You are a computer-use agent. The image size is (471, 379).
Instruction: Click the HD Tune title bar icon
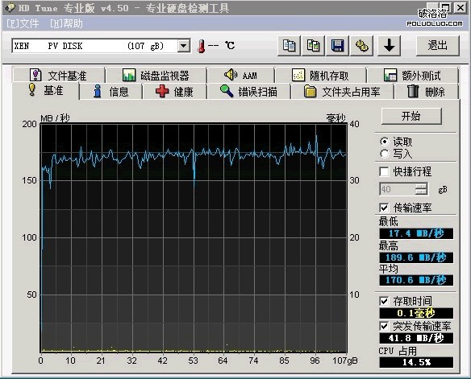[x=10, y=7]
